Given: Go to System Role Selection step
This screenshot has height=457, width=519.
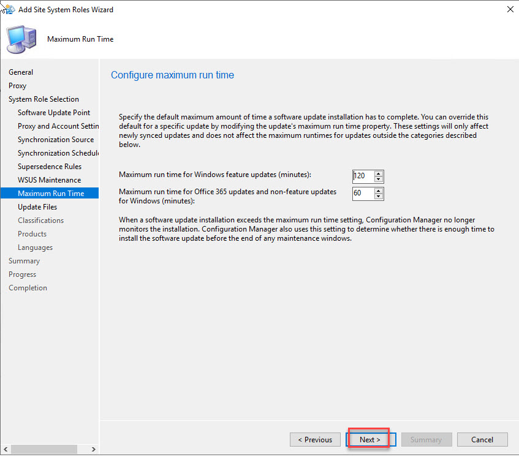Looking at the screenshot, I should [44, 99].
